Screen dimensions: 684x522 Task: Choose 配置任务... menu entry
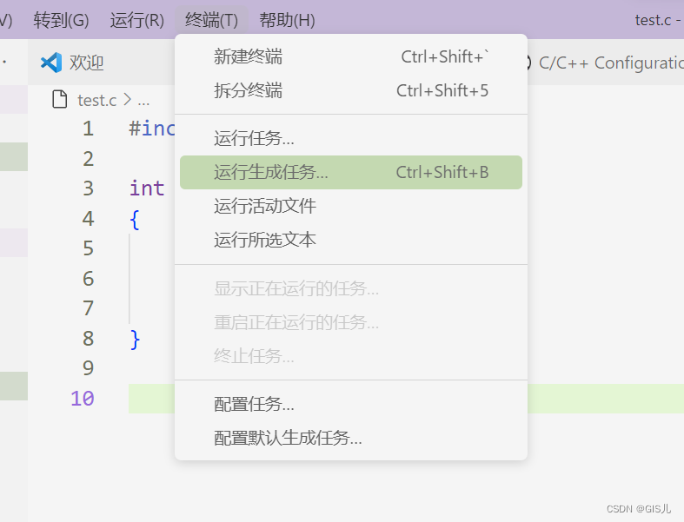(351, 404)
